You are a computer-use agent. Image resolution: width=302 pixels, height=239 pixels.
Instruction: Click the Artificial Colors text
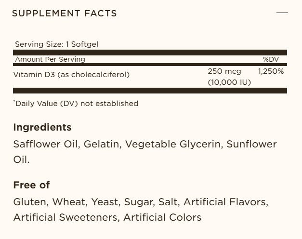pyautogui.click(x=162, y=217)
